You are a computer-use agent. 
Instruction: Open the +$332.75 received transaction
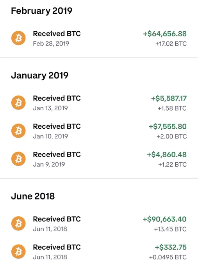99,252
